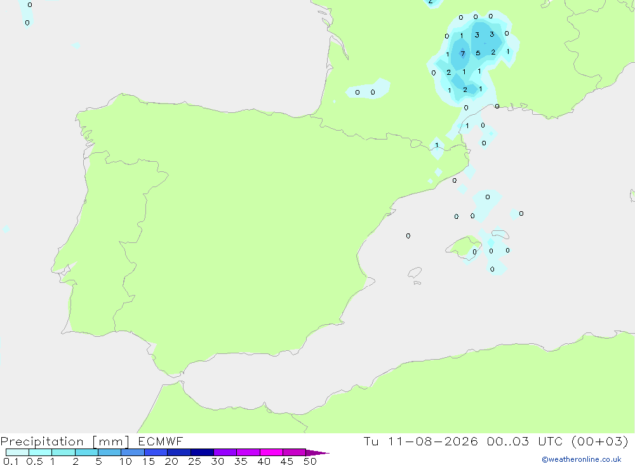Click the 10–15 mm legend color swatch

(133, 452)
